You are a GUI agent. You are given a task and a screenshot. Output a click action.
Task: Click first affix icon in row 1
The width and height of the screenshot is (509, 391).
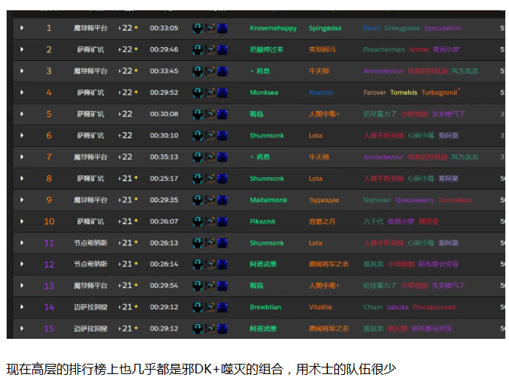click(x=197, y=28)
